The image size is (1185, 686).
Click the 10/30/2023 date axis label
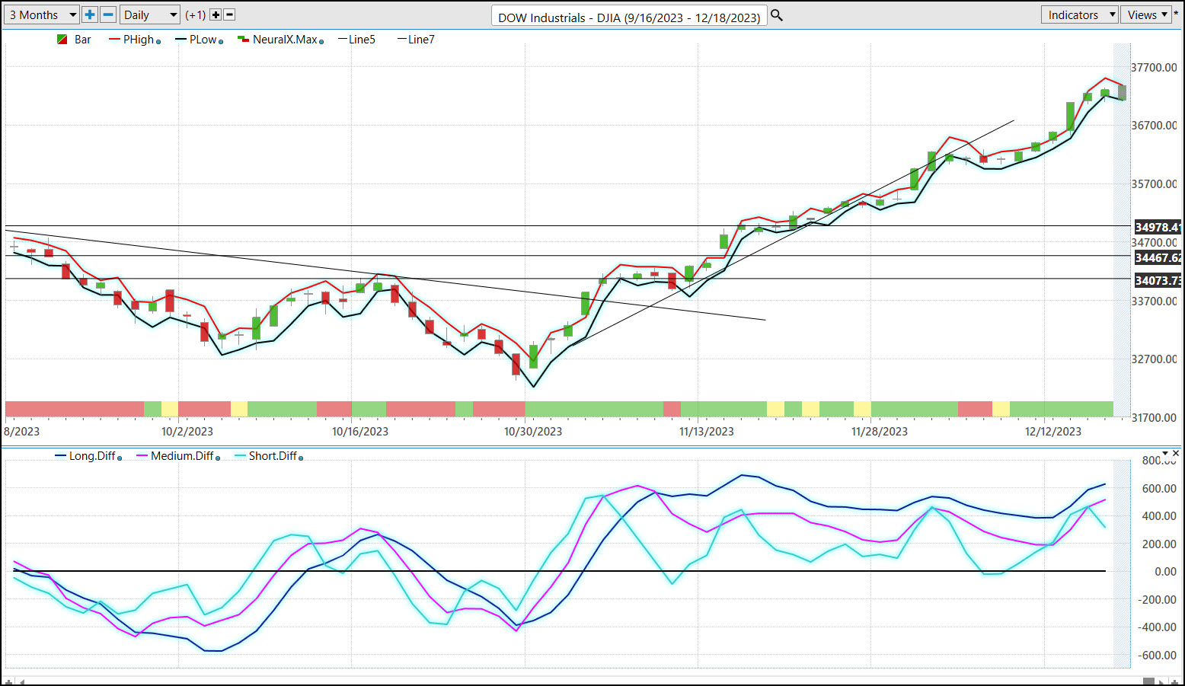[533, 432]
